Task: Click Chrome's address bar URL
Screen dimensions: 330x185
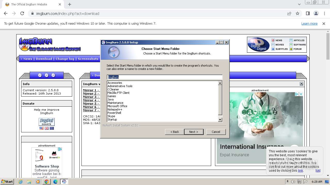Action: [x=68, y=14]
